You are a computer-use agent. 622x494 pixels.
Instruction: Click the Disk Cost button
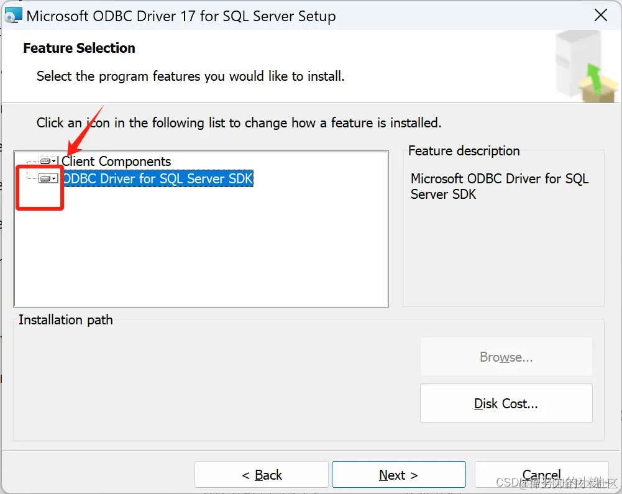click(506, 403)
